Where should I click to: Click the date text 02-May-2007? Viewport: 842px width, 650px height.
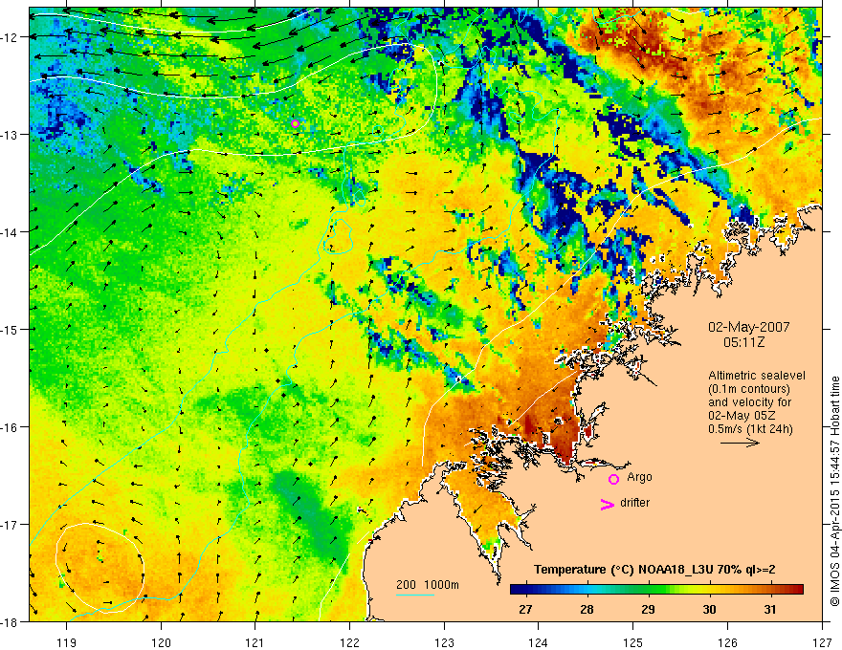click(x=748, y=327)
